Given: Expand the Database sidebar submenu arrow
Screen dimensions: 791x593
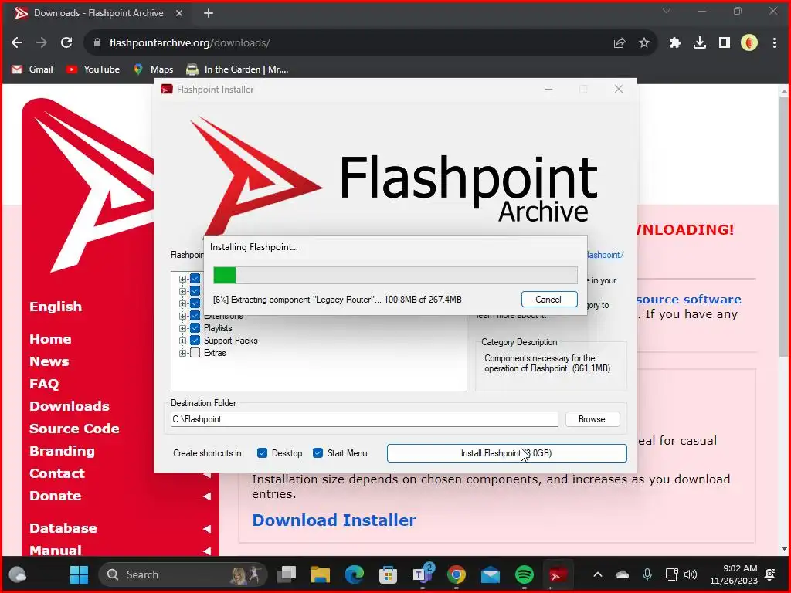Looking at the screenshot, I should 207,528.
